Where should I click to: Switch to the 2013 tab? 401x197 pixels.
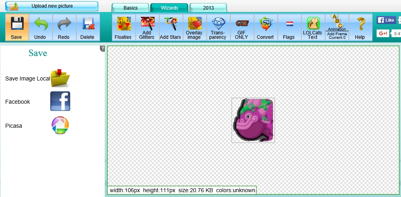208,8
